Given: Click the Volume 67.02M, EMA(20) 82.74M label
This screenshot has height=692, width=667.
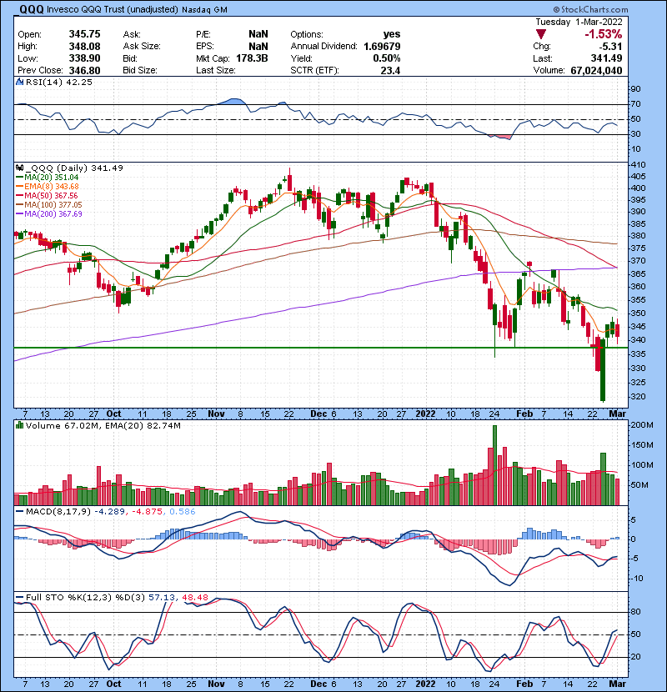Looking at the screenshot, I should [103, 425].
